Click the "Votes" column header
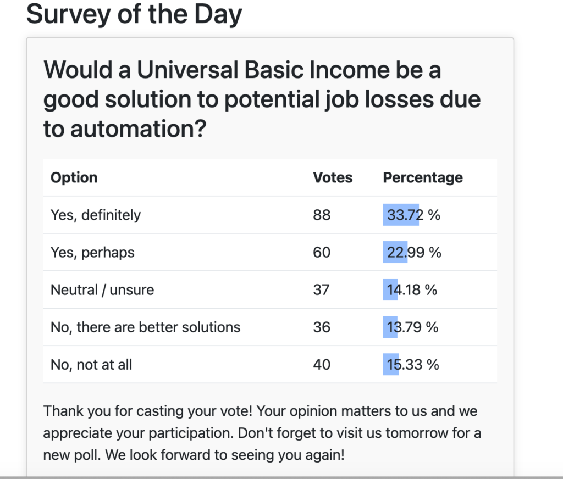Screen dimensions: 563x479 point(333,177)
